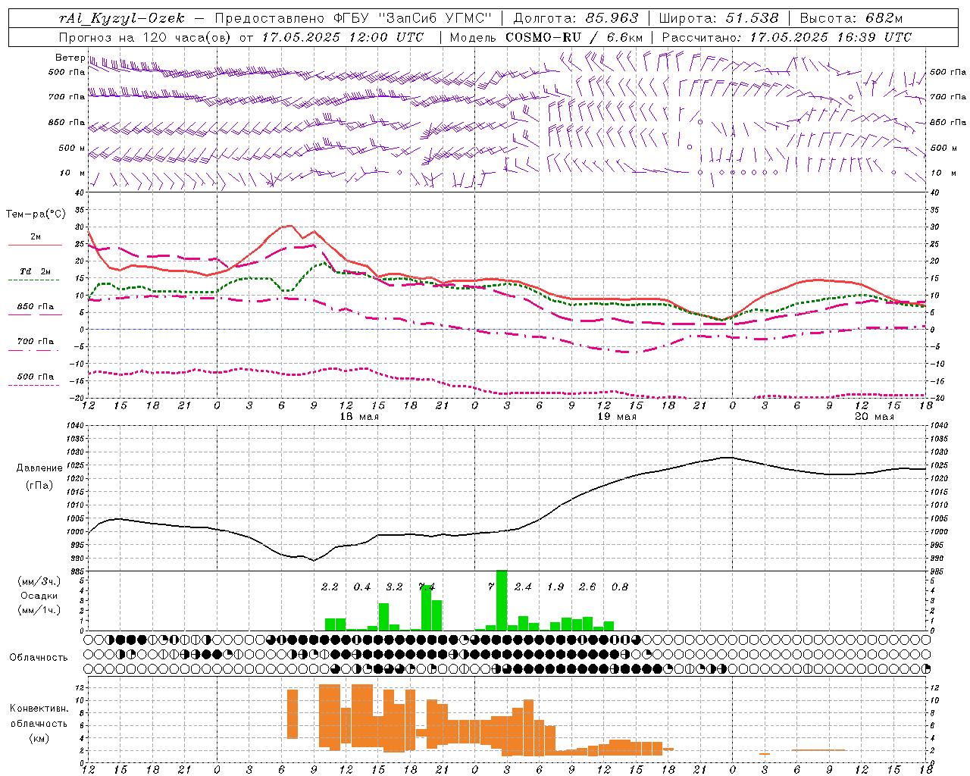
Task: Click the 20 мая date label
Action: pos(875,417)
